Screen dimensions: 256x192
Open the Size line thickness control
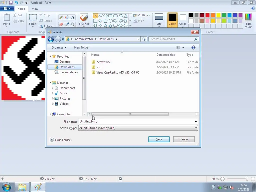[x=159, y=20]
